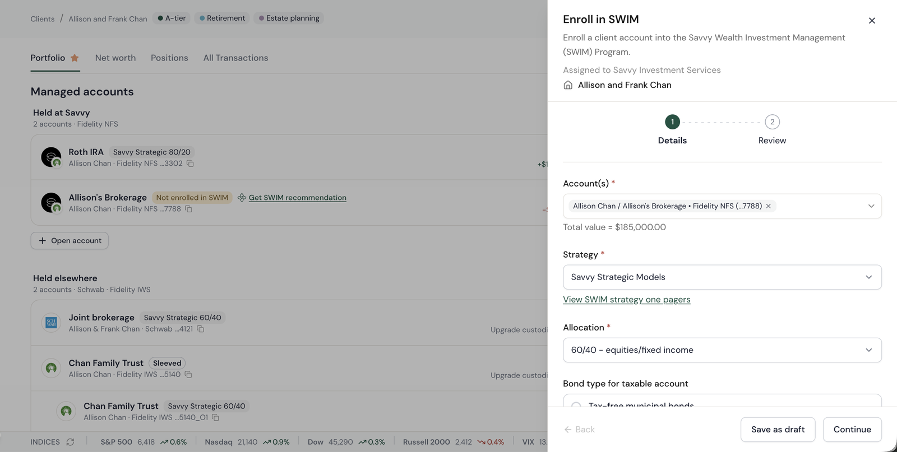Click the Estate planning tag
The height and width of the screenshot is (452, 897).
pyautogui.click(x=289, y=18)
